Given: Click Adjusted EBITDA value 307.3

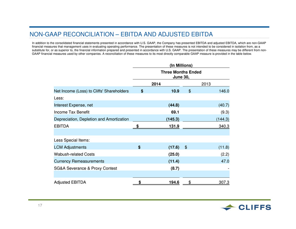Looking at the screenshot, I should 224,182.
